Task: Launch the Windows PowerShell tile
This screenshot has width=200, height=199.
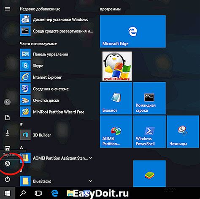Action: (149, 132)
